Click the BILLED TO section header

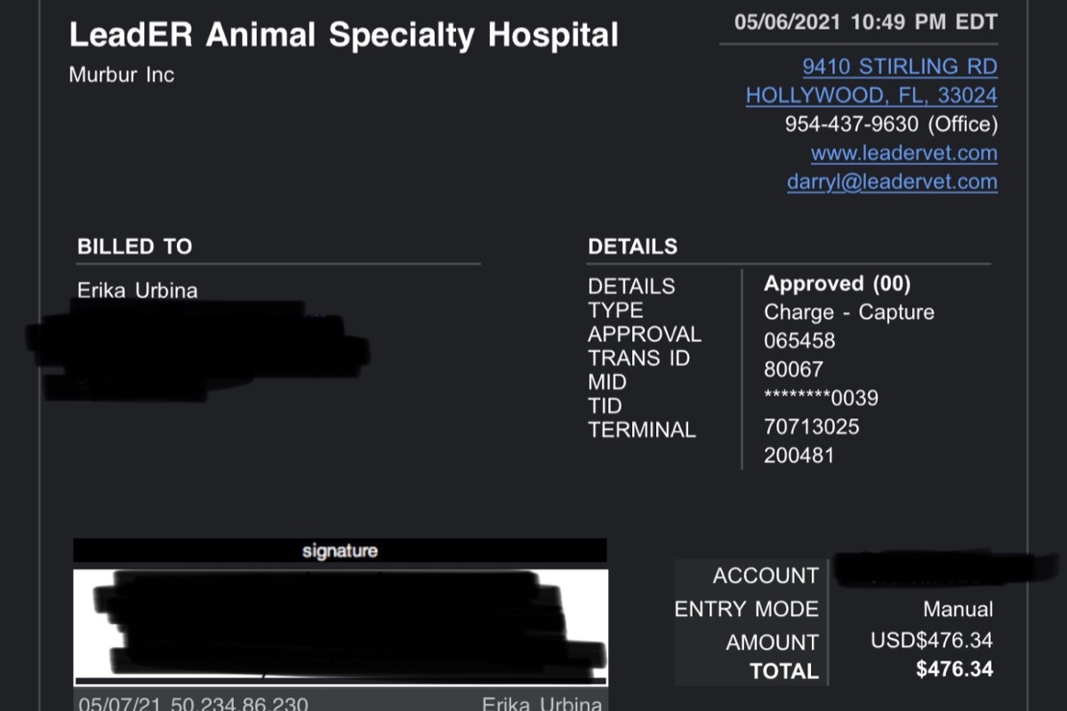(x=134, y=247)
